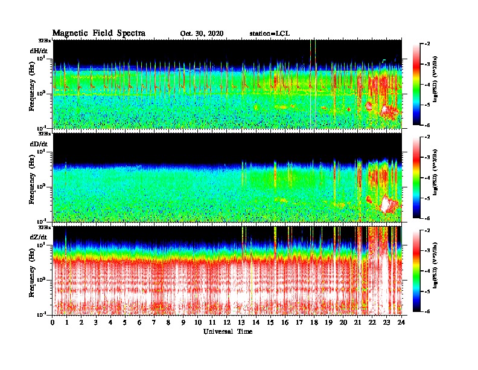
Task: Click the hour "20" tick label
Action: 343,322
